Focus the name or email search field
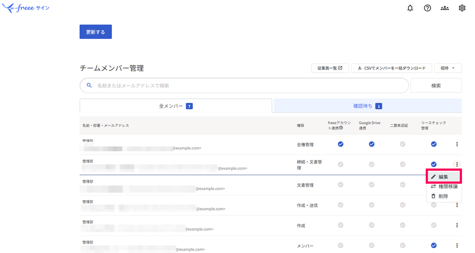This screenshot has height=253, width=475. coord(244,85)
